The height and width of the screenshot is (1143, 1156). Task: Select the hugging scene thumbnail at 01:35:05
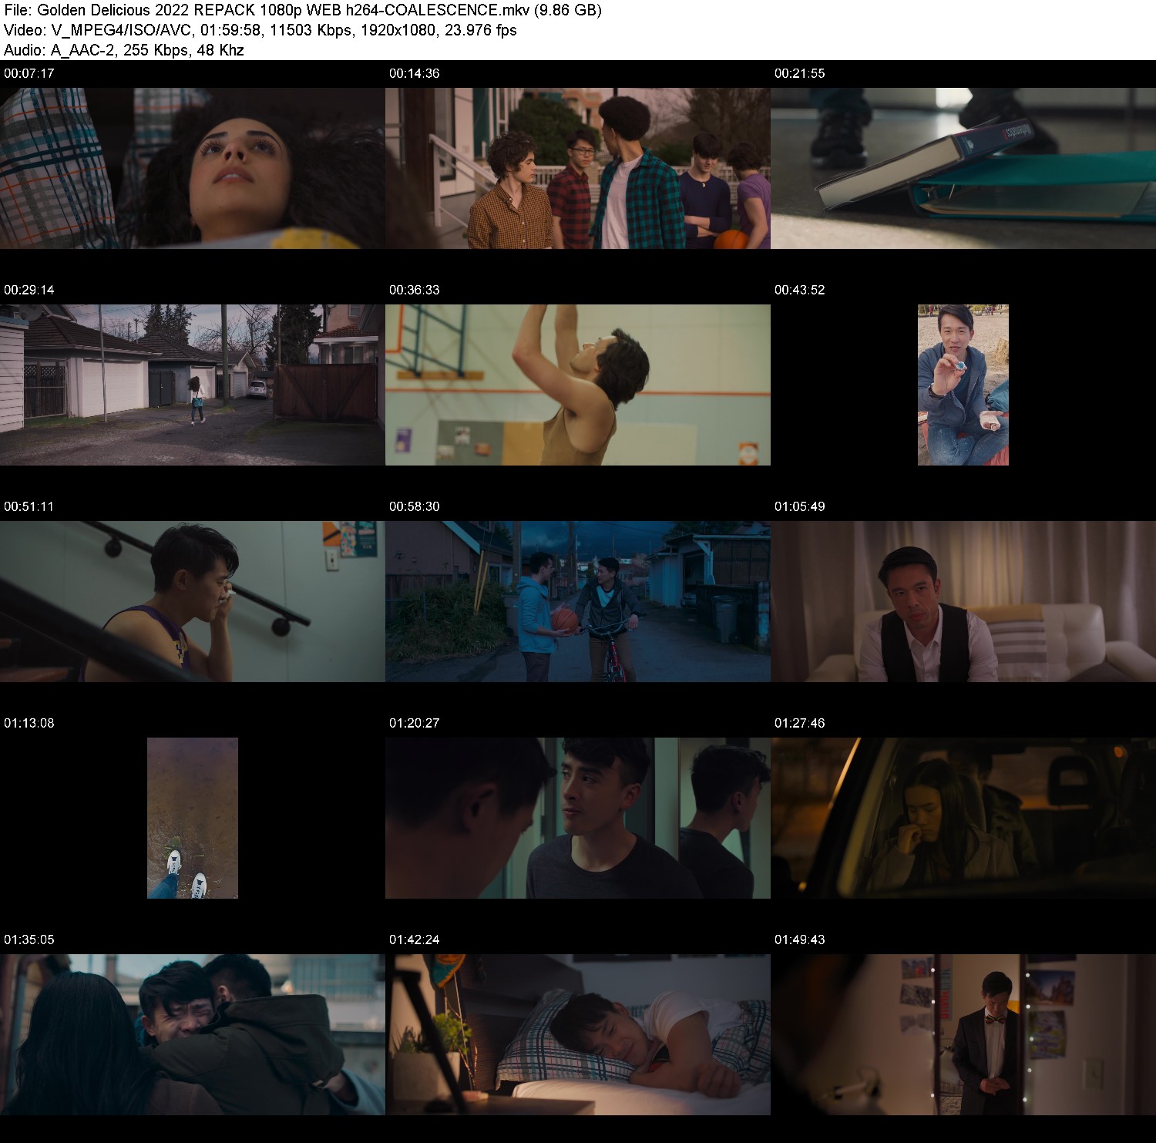pos(193,1034)
